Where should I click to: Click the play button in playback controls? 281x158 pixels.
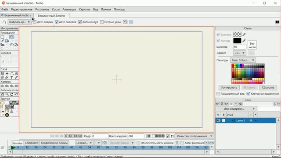pyautogui.click(x=66, y=136)
